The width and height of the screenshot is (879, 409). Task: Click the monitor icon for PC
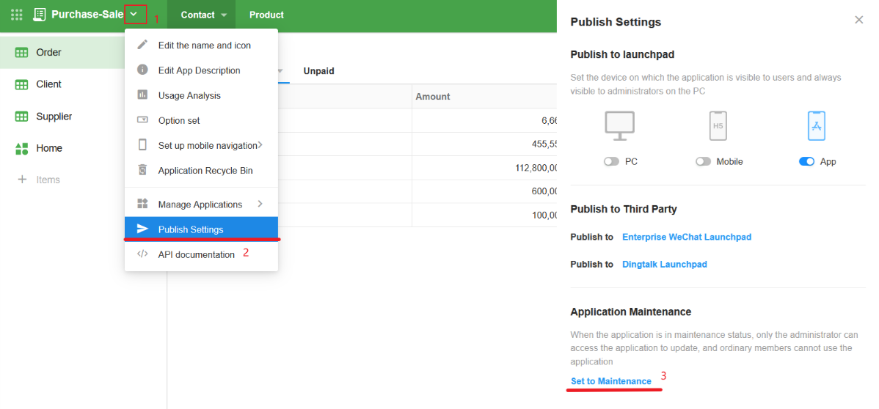click(x=620, y=126)
